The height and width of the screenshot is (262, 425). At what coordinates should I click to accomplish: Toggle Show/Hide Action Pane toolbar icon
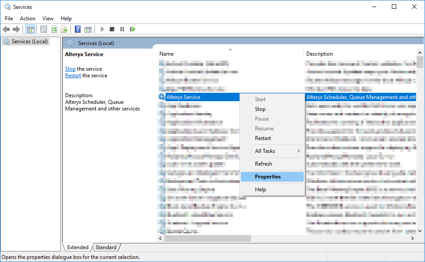[88, 29]
